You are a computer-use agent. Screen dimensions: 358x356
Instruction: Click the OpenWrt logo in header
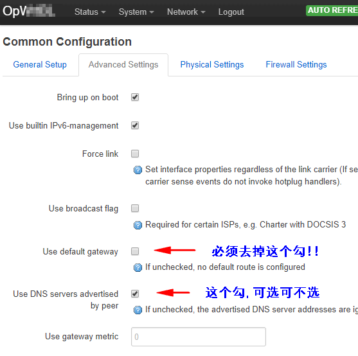(29, 11)
